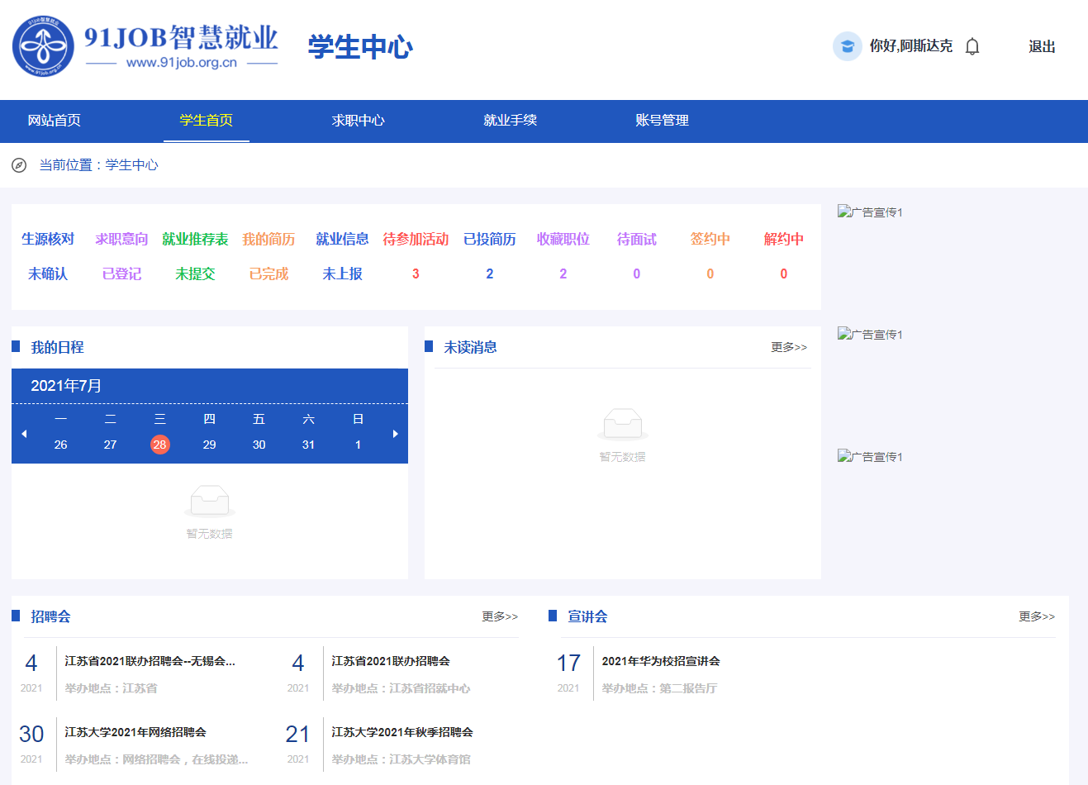This screenshot has height=785, width=1088.
Task: Click 未上报 status under 就业信息
Action: pos(342,274)
